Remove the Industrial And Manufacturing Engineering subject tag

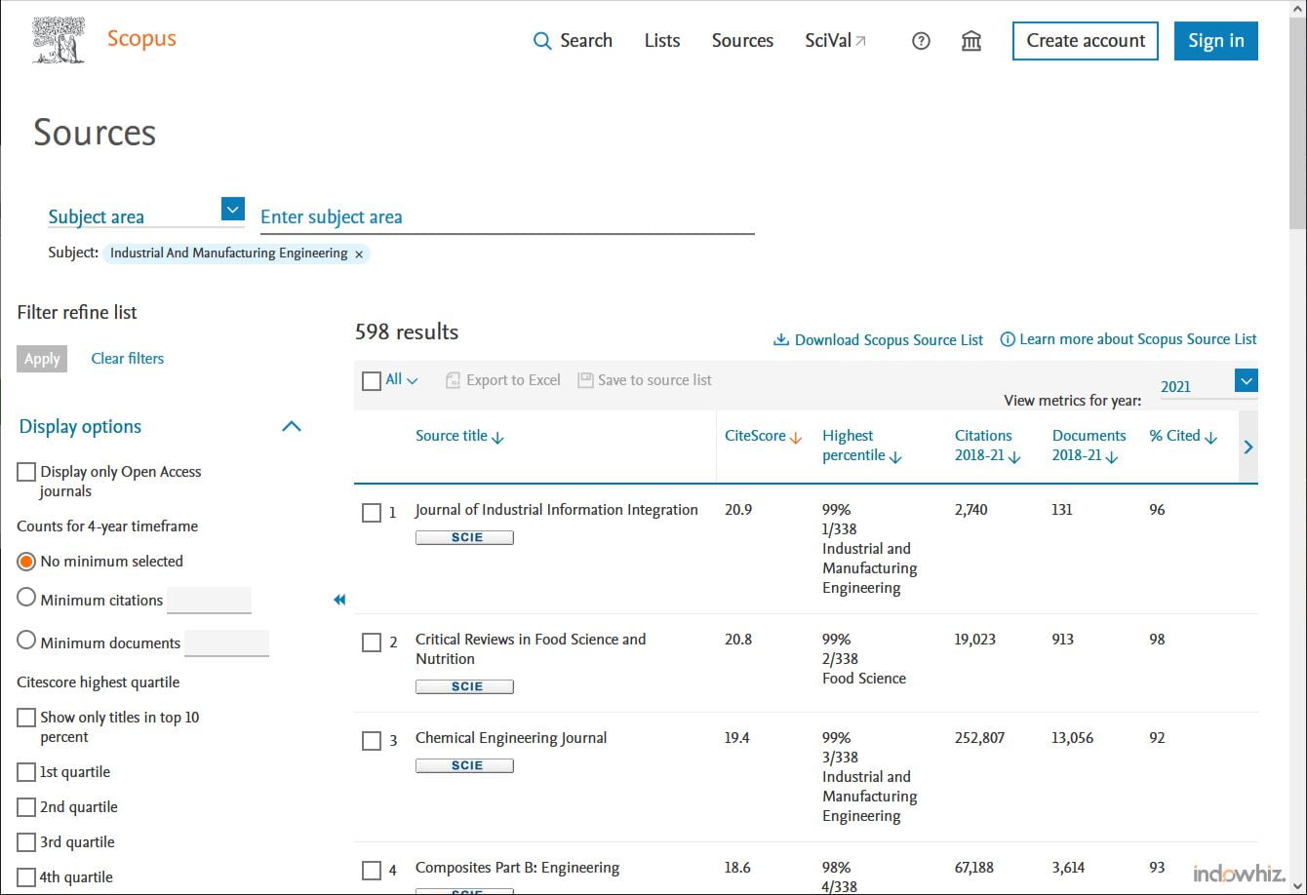[359, 253]
